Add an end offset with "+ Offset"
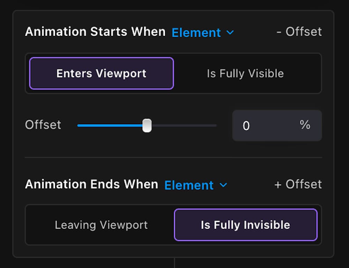The width and height of the screenshot is (349, 268). 298,184
